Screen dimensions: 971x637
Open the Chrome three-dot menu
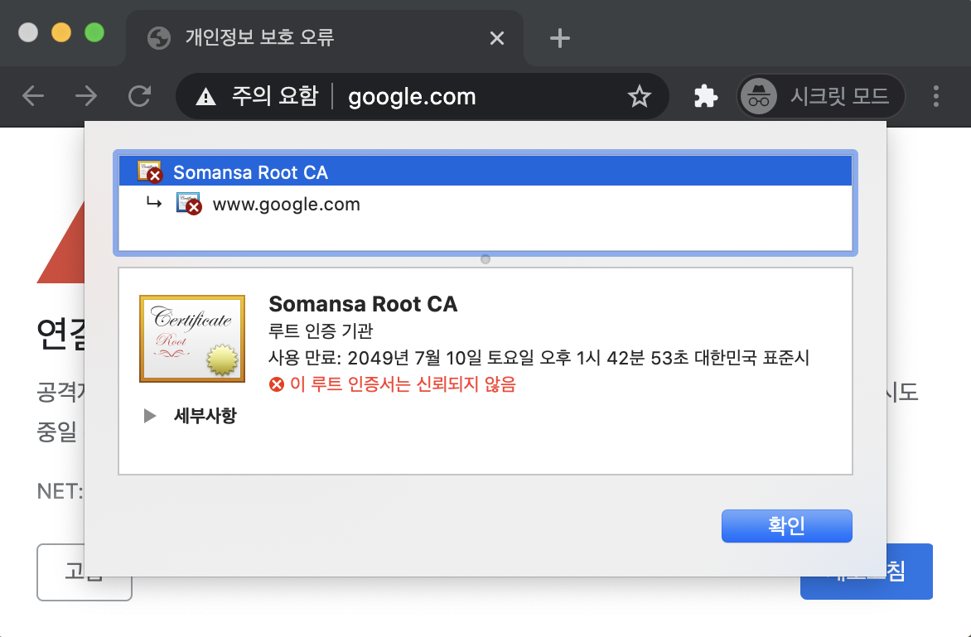tap(935, 96)
